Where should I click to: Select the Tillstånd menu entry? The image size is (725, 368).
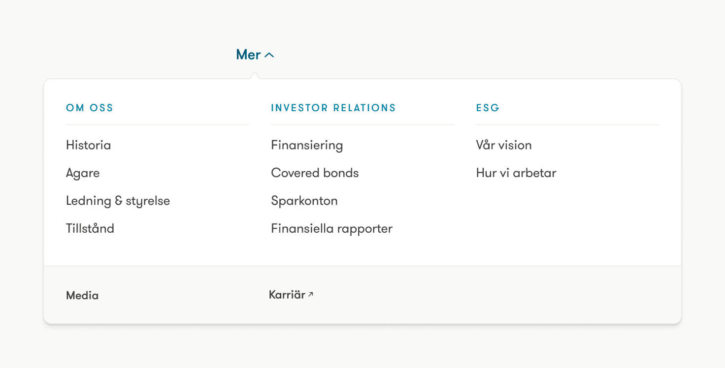point(90,229)
